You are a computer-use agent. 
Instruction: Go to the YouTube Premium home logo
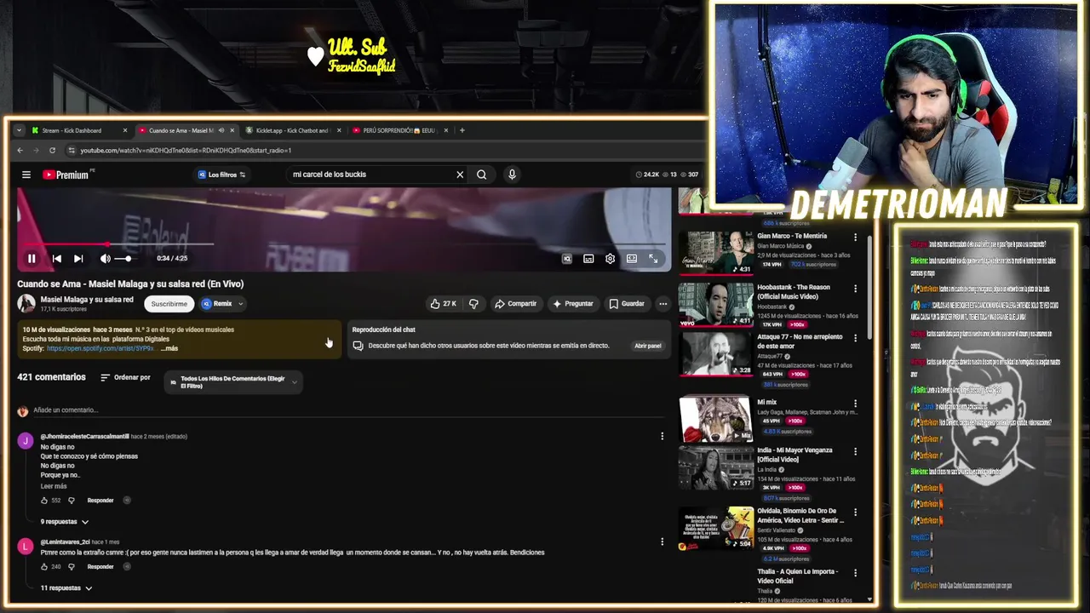[66, 175]
